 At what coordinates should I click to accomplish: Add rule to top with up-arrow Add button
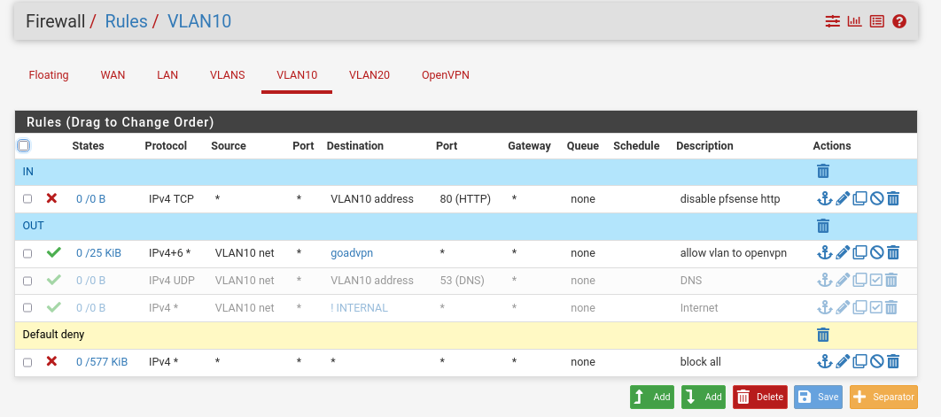coord(652,397)
